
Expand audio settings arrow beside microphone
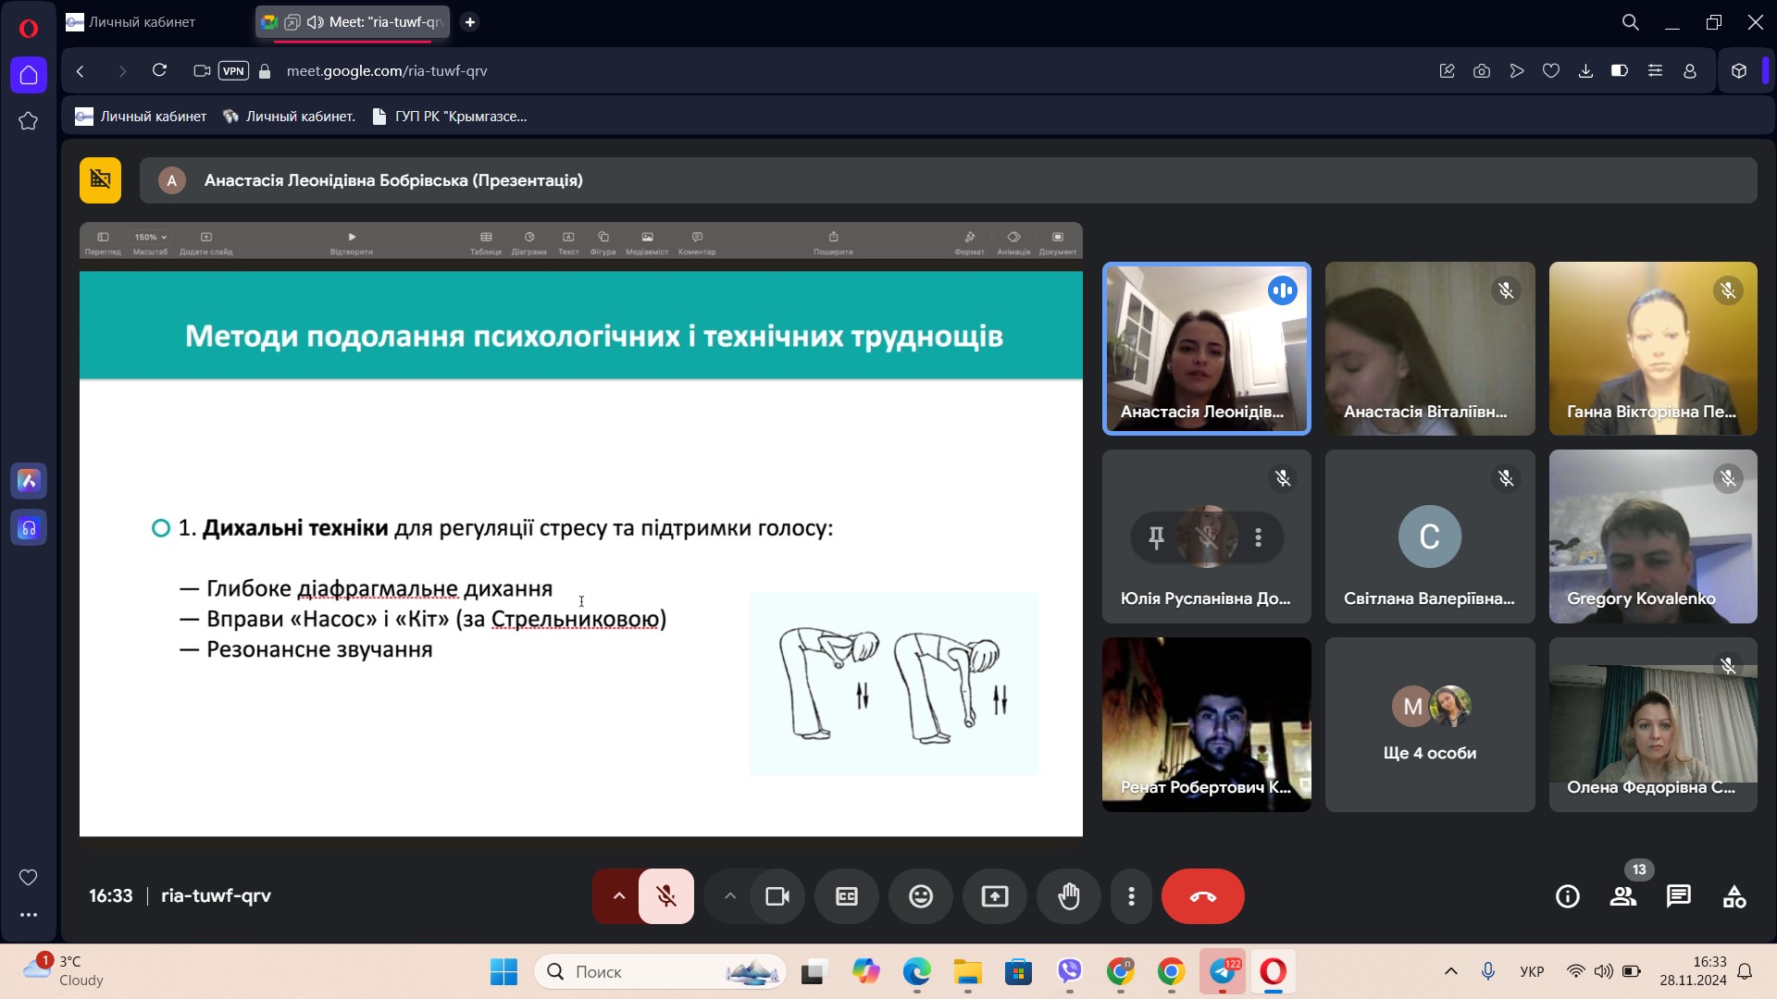(x=619, y=896)
